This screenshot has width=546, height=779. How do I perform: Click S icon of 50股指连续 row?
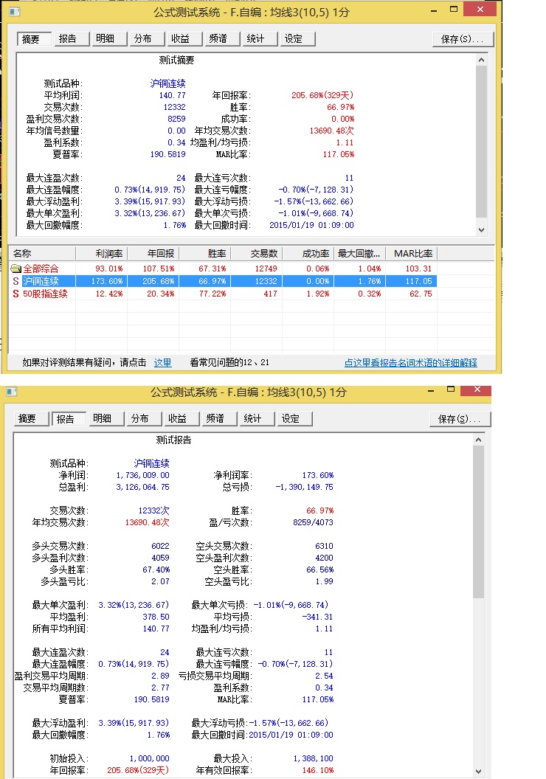click(16, 294)
